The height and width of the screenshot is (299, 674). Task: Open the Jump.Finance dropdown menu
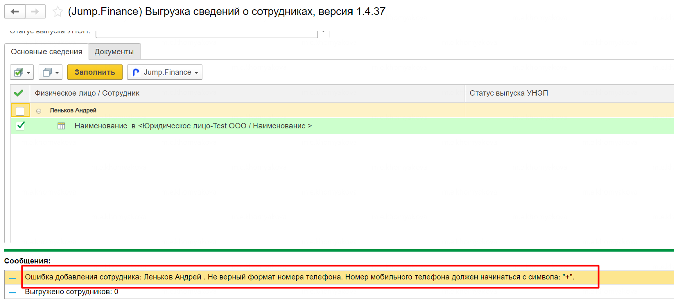[165, 72]
